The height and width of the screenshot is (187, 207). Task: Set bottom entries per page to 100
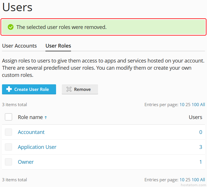[x=195, y=180]
